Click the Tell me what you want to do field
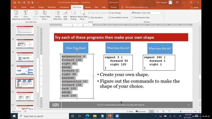The image size is (212, 119). (x=136, y=7)
